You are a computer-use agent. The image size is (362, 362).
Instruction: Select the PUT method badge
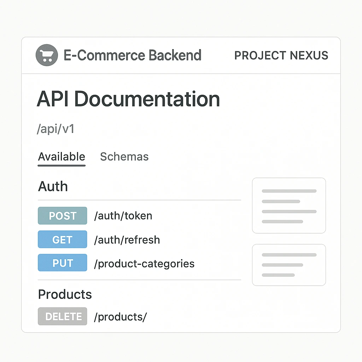click(62, 263)
